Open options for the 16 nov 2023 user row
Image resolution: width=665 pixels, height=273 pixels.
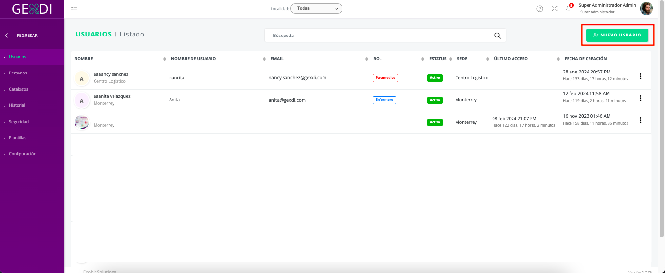tap(641, 120)
